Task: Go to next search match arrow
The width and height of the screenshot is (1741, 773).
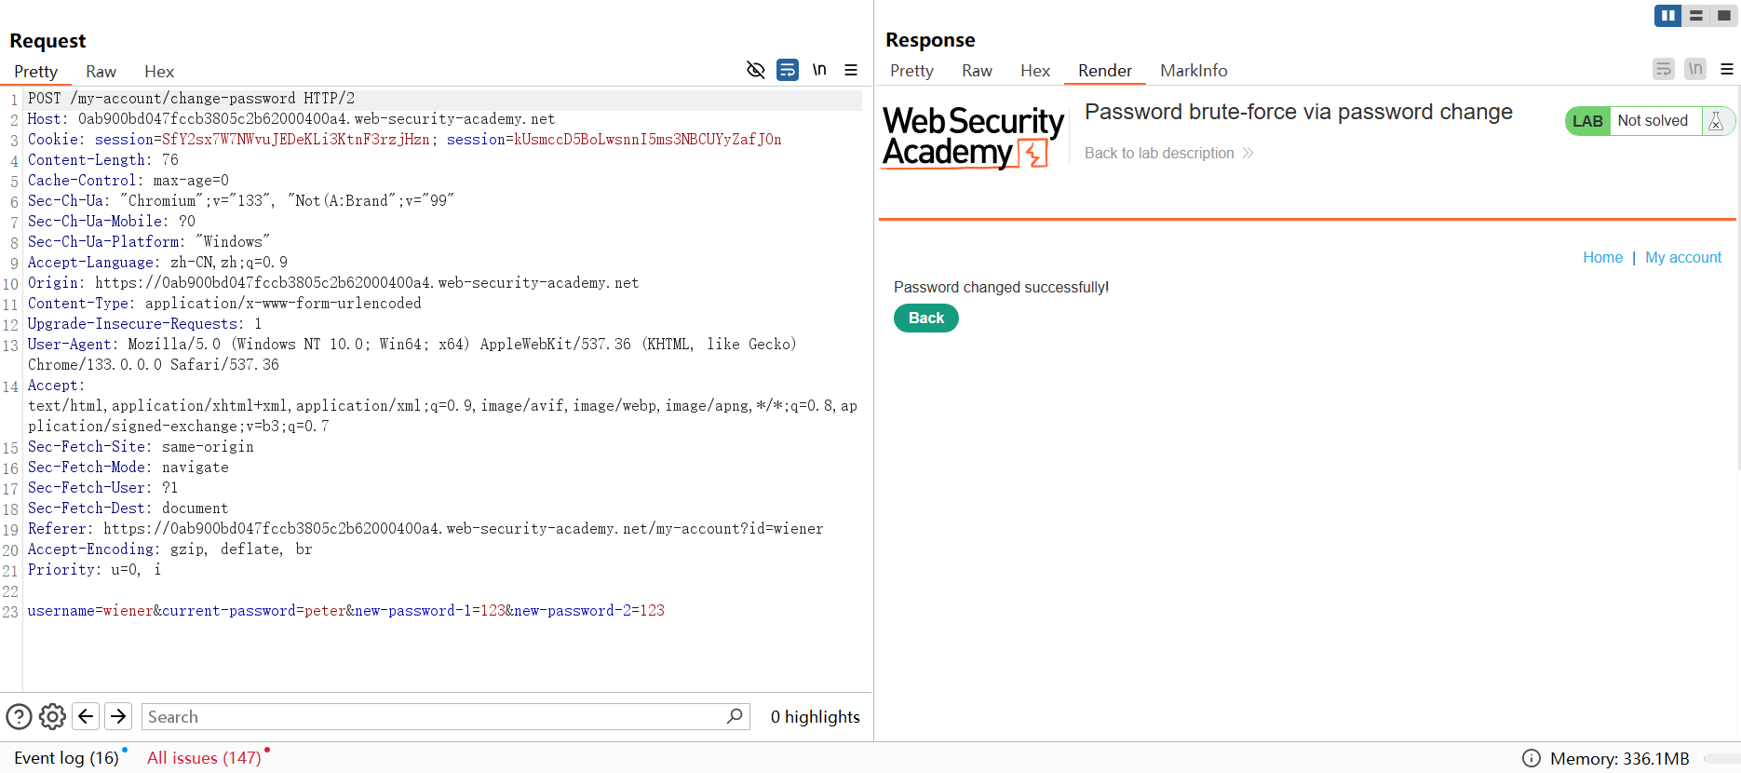Action: click(118, 716)
